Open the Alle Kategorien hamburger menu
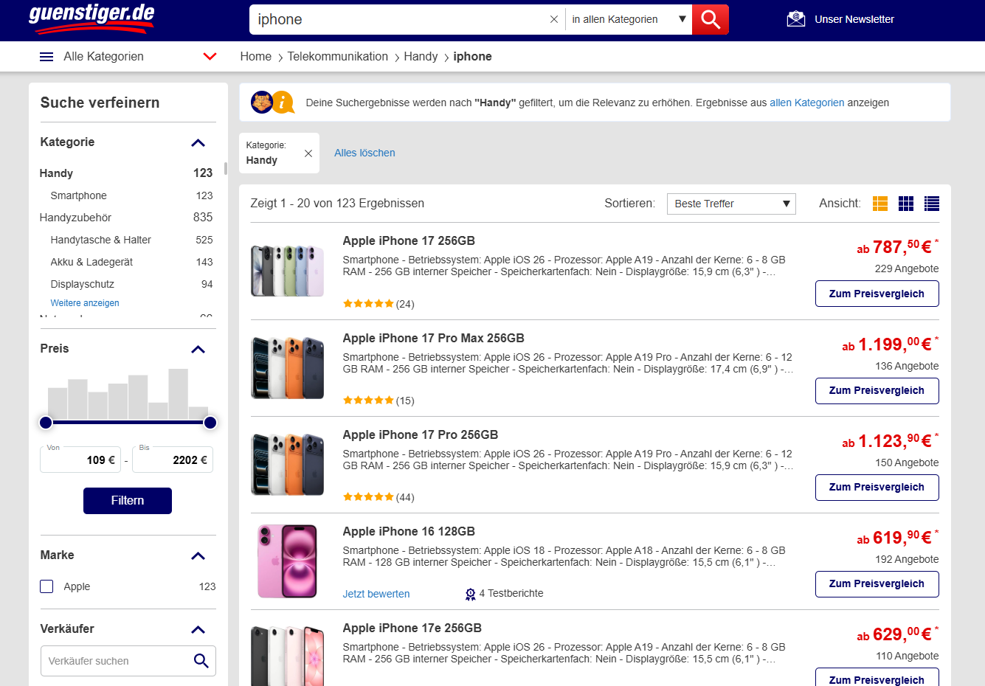 [46, 57]
